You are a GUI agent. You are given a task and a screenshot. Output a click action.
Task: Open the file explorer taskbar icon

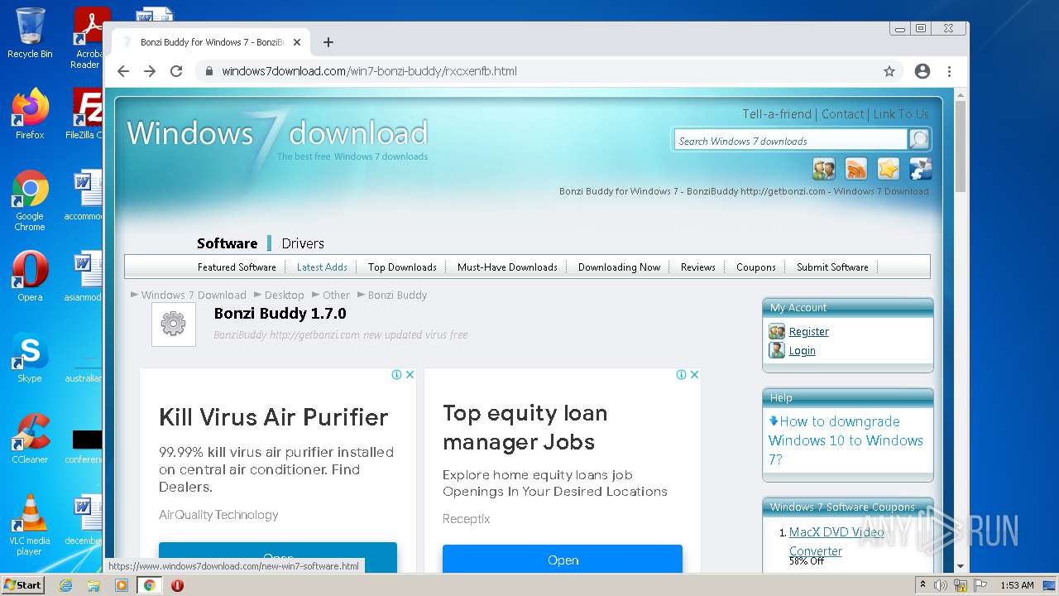[x=93, y=585]
